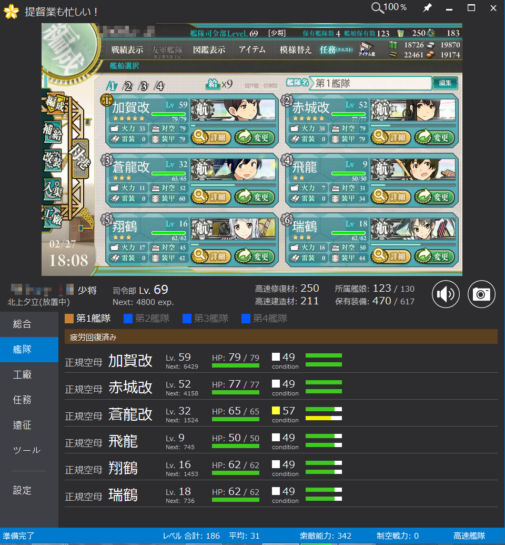
Task: Click the 索敵能力: 342 status entry
Action: tap(326, 536)
